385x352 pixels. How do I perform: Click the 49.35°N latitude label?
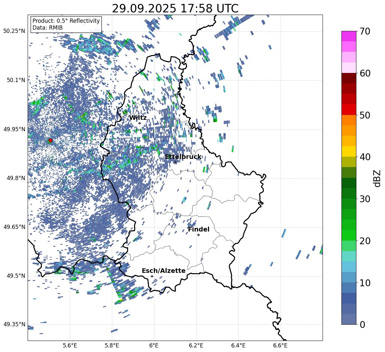coord(14,324)
